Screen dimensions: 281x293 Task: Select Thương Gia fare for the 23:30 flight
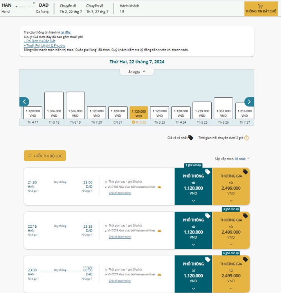tap(231, 274)
